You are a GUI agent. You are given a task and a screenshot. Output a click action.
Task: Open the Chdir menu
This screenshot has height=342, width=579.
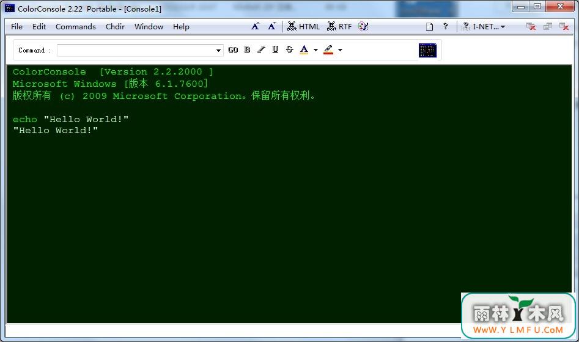(x=115, y=26)
